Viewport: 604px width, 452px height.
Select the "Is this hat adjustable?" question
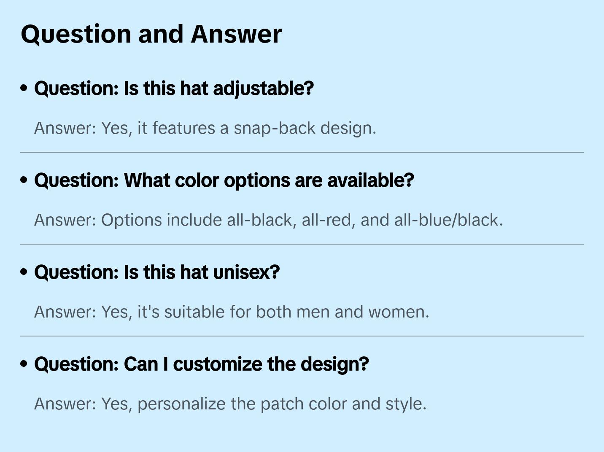pos(174,89)
